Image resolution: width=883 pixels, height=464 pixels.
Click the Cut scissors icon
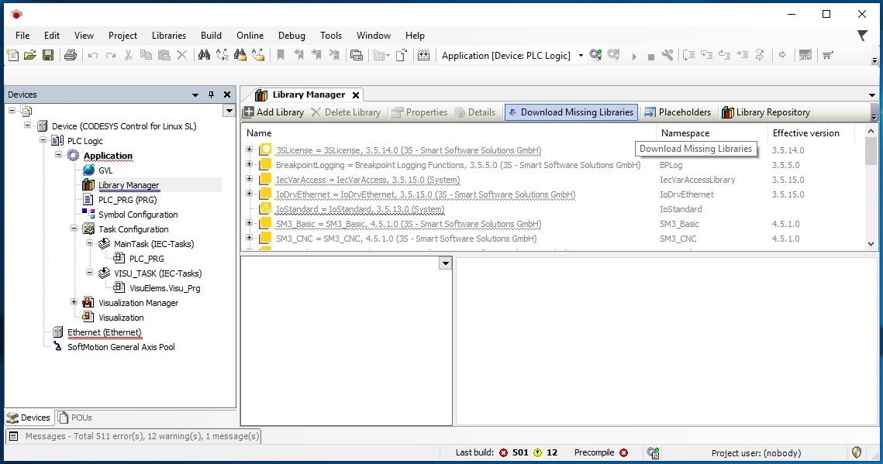coord(129,55)
